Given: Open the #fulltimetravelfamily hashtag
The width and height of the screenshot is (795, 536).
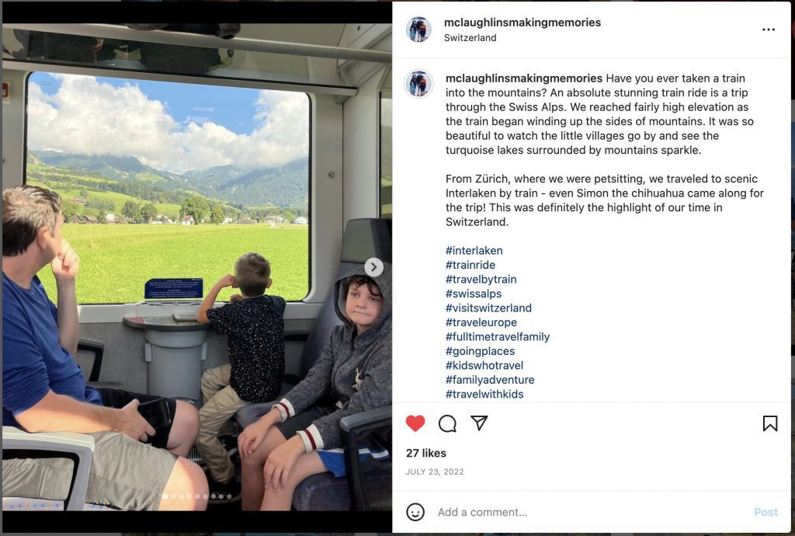Looking at the screenshot, I should [498, 336].
